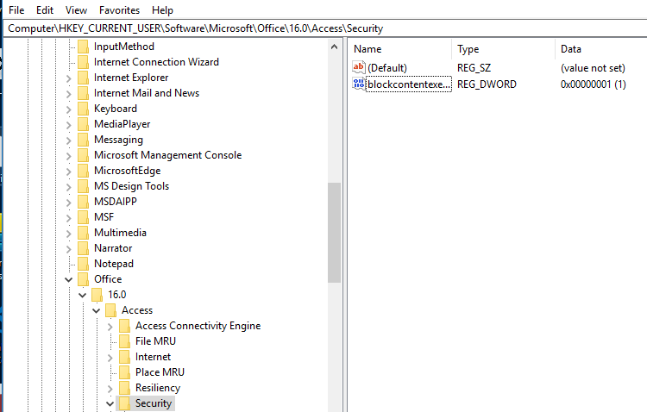Click the 0x00000001 (1) data cell
The image size is (647, 412).
(x=593, y=84)
